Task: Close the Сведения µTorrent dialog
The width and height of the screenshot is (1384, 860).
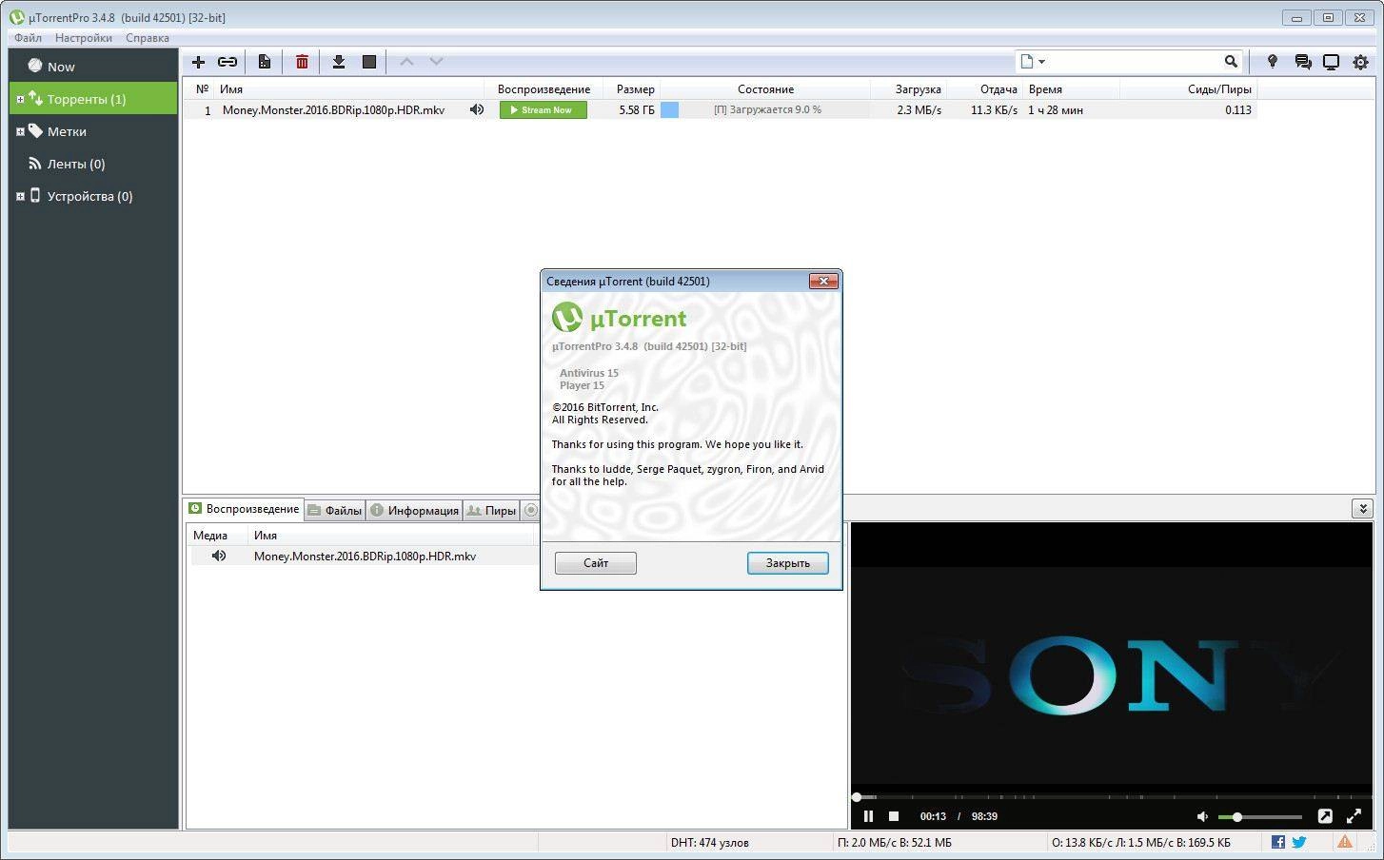Action: pos(823,281)
